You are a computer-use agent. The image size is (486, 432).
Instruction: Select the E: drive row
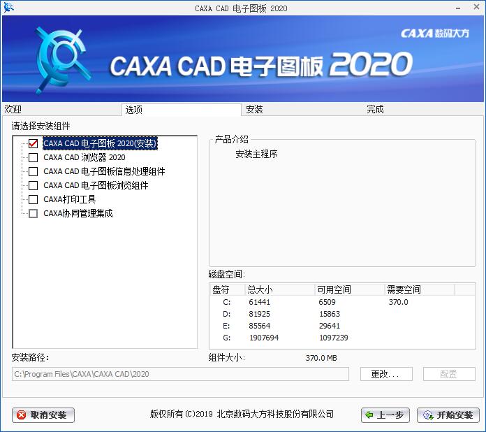click(x=342, y=326)
